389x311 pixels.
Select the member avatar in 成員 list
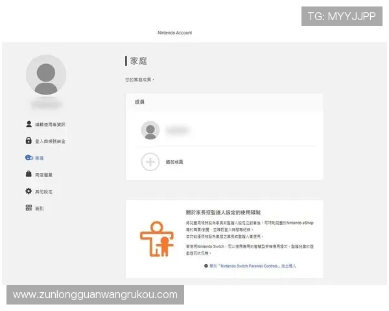tap(150, 130)
